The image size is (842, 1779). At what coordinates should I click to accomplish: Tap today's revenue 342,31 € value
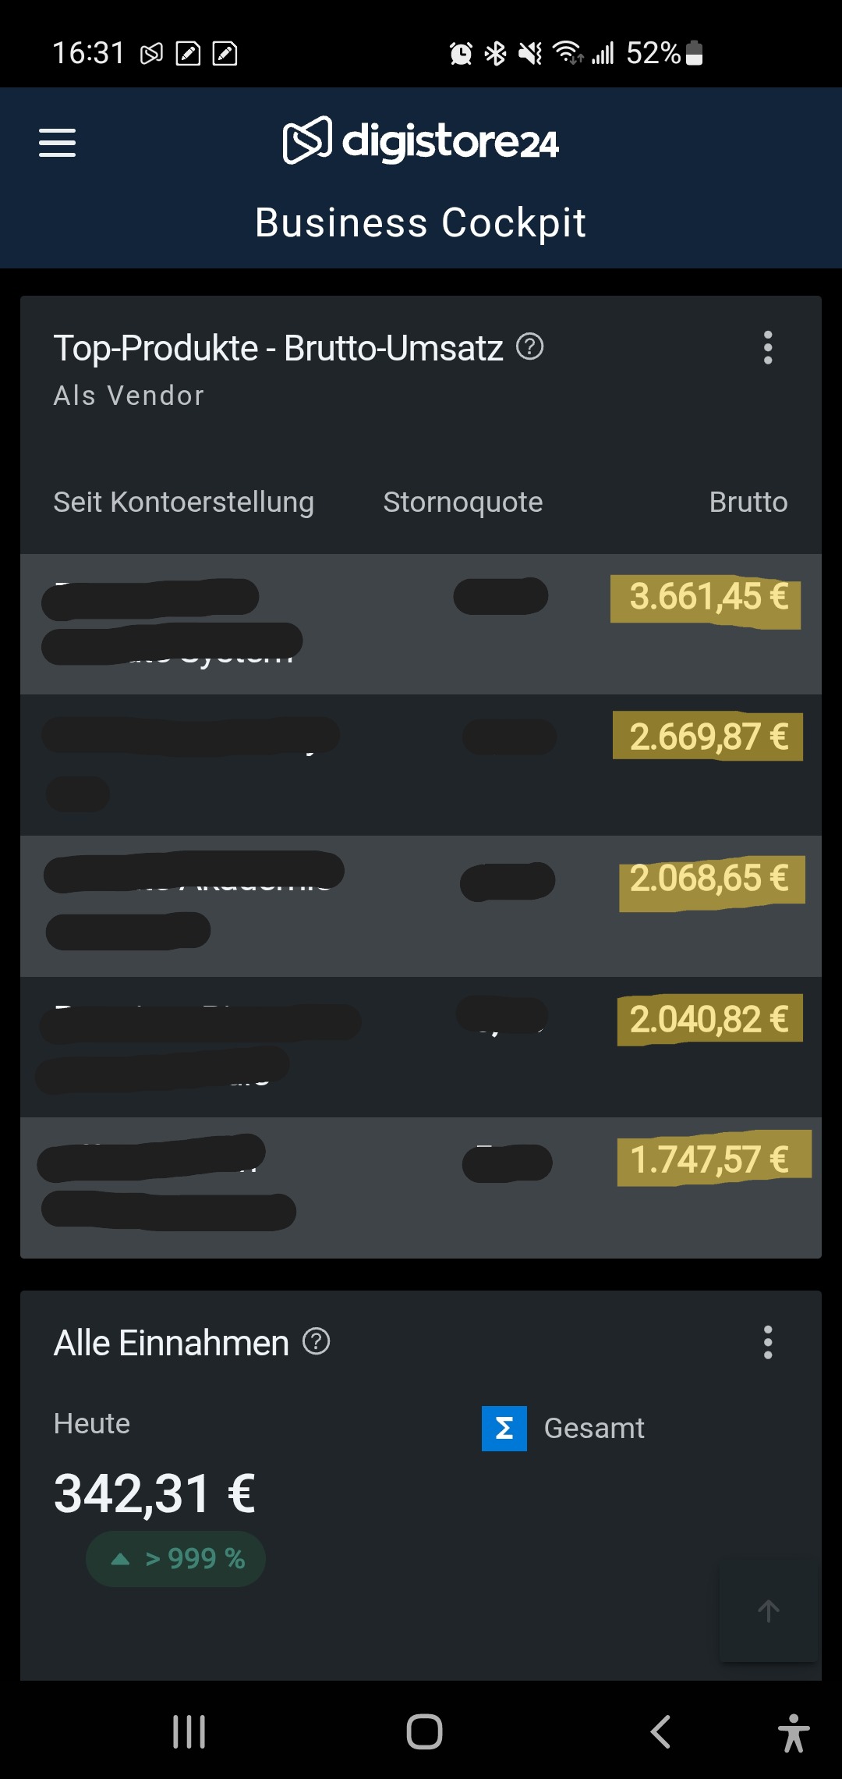(154, 1493)
